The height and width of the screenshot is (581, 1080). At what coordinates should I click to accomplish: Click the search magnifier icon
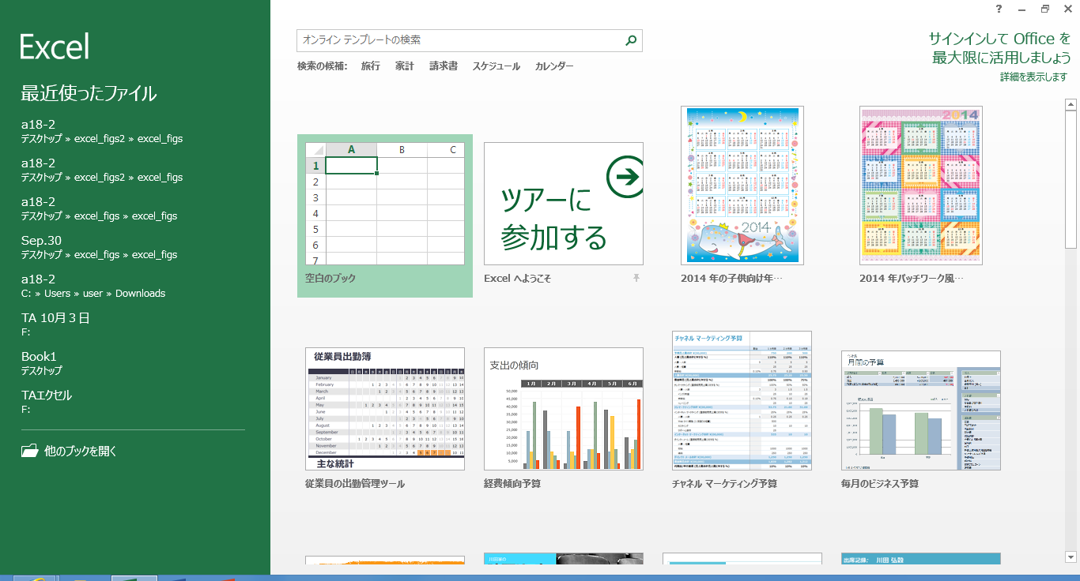tap(631, 40)
